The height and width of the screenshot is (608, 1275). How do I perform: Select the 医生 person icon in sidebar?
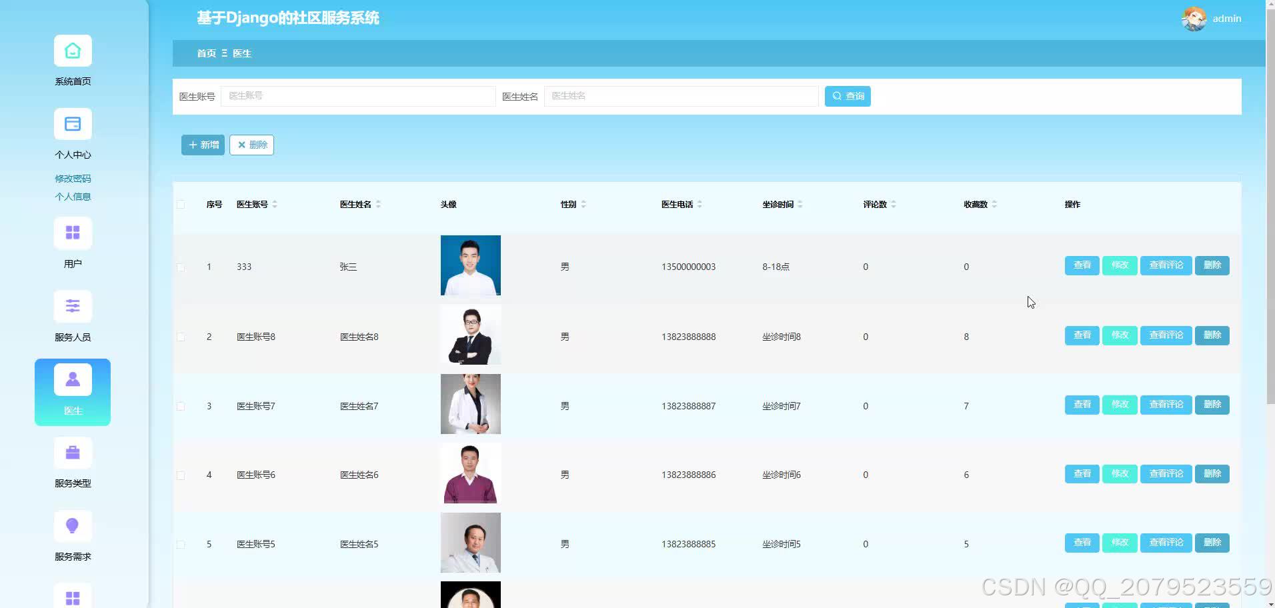tap(73, 379)
